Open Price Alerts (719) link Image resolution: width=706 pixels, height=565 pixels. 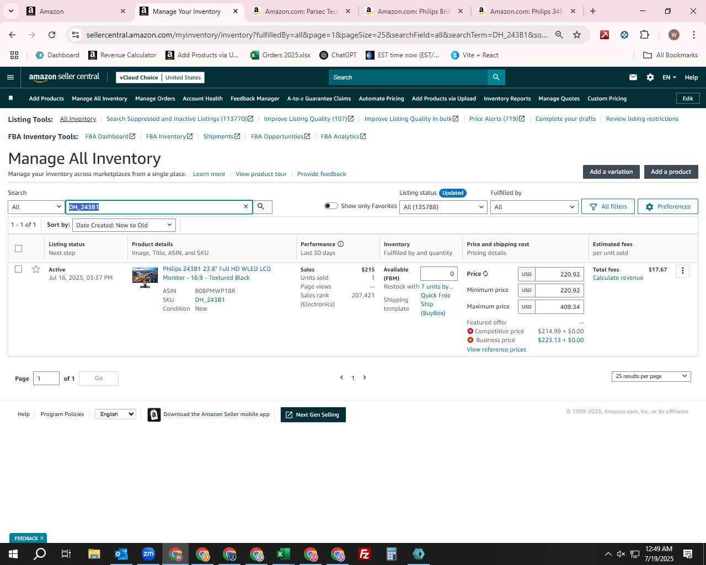tap(497, 119)
